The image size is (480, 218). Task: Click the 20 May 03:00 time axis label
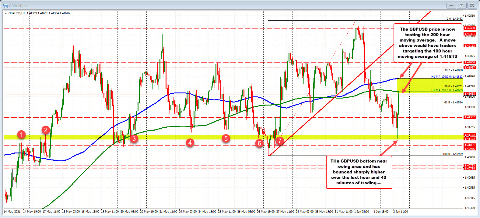coord(130,212)
